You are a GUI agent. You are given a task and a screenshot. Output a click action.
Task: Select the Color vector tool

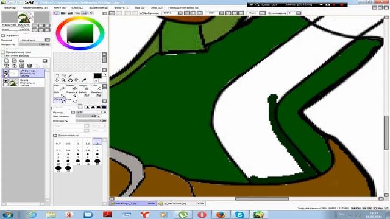click(96, 88)
